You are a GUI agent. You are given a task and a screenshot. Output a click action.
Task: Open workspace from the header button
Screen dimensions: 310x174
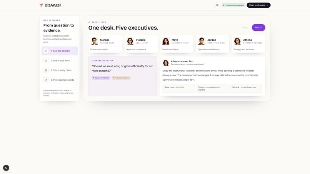(258, 5)
